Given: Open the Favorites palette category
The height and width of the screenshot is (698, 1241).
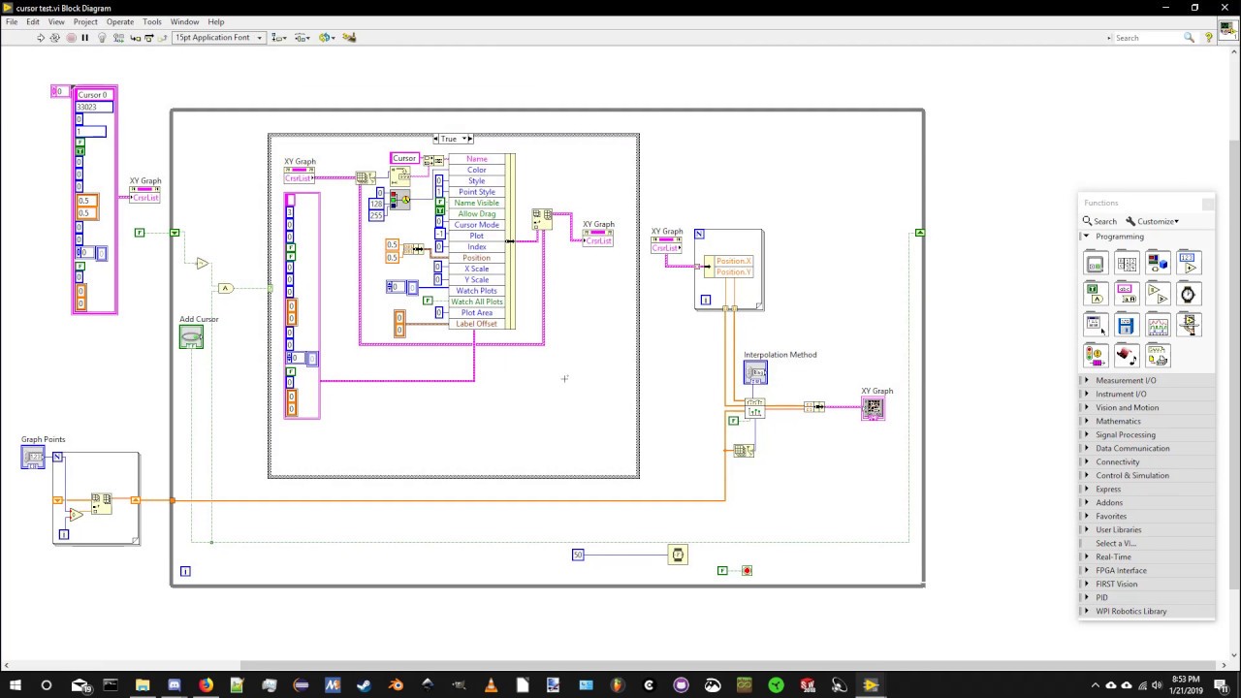Looking at the screenshot, I should (1111, 516).
